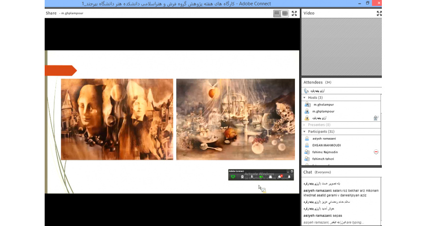The height and width of the screenshot is (226, 427).
Task: Click the right still-life painting on slide
Action: tap(235, 119)
